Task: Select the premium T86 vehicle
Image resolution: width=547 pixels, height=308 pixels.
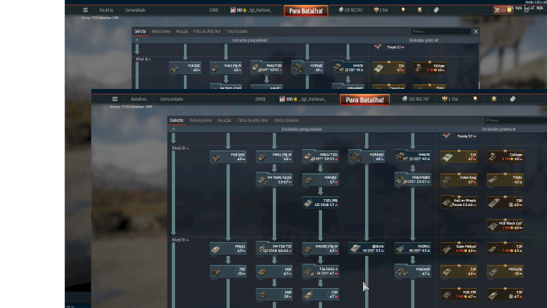Action: tap(505, 203)
